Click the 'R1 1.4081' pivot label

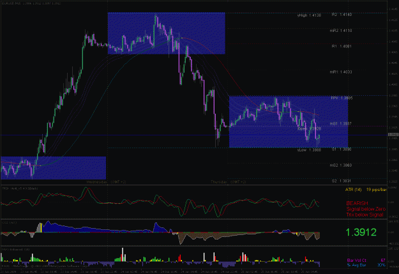(x=342, y=47)
